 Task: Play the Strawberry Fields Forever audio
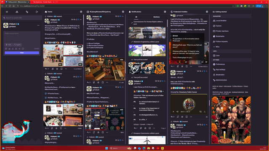173,112
